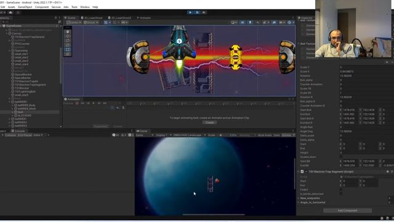Select the Transform tool in the Scene overlay
This screenshot has height=222, width=394.
[67, 54]
